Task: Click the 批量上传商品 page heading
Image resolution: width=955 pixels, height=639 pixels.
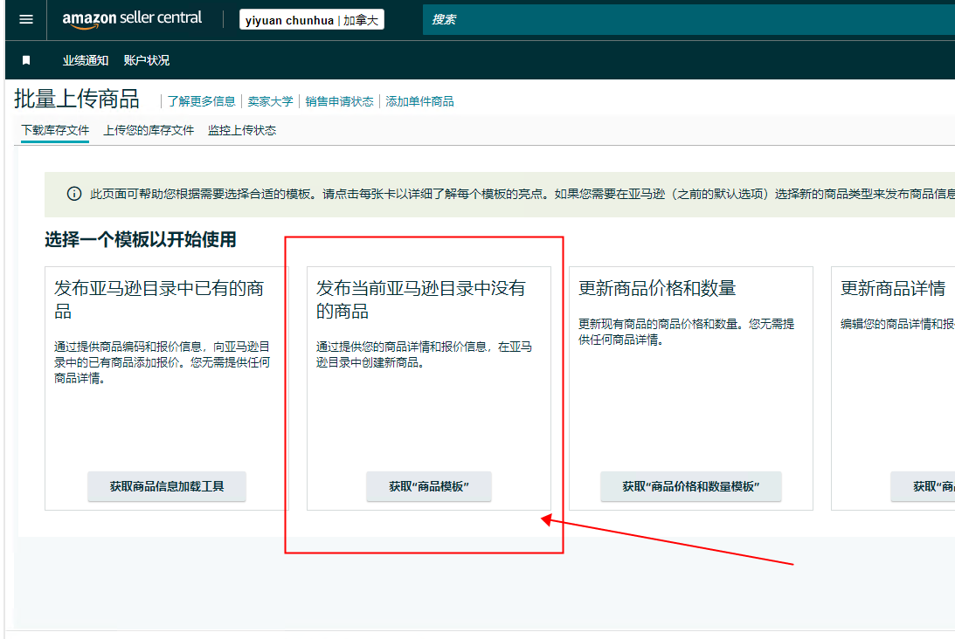Action: point(77,99)
